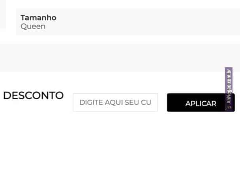Image resolution: width=240 pixels, height=178 pixels.
Task: Click the DESCONTO label
Action: coord(33,95)
